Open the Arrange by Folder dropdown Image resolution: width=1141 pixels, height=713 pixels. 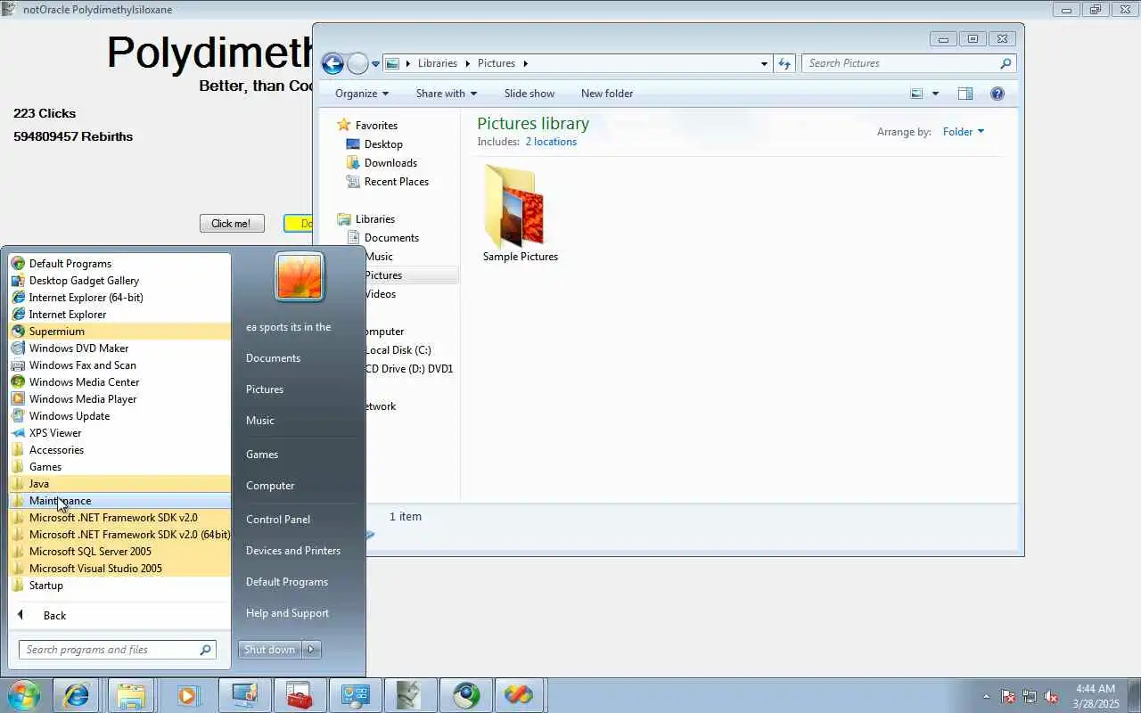(964, 132)
